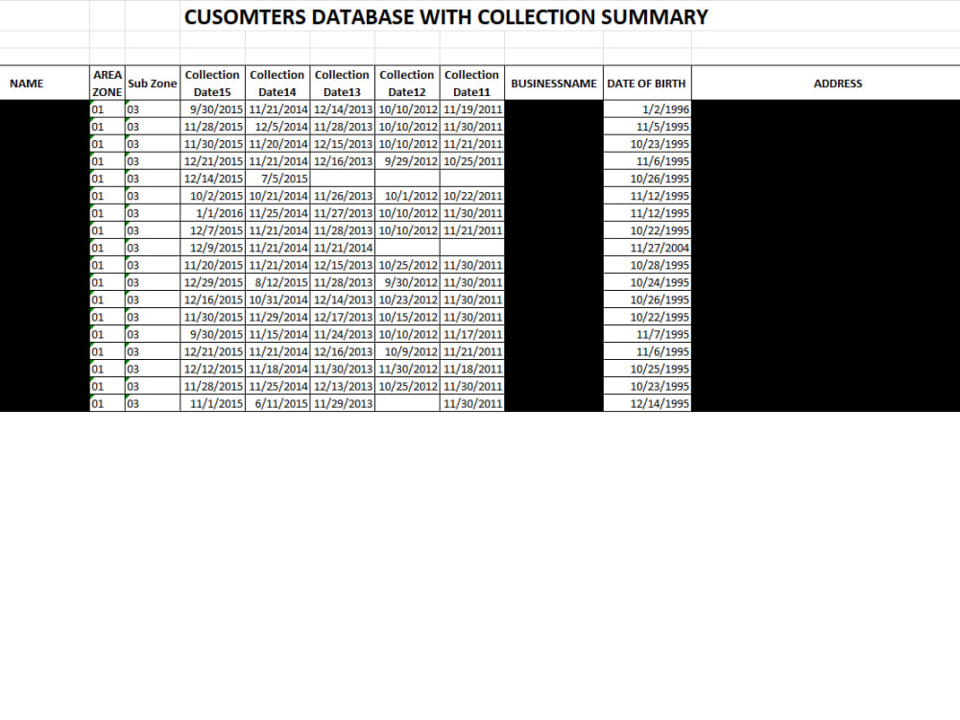Click the birth date 10/24/1995
The image size is (960, 720).
[647, 282]
